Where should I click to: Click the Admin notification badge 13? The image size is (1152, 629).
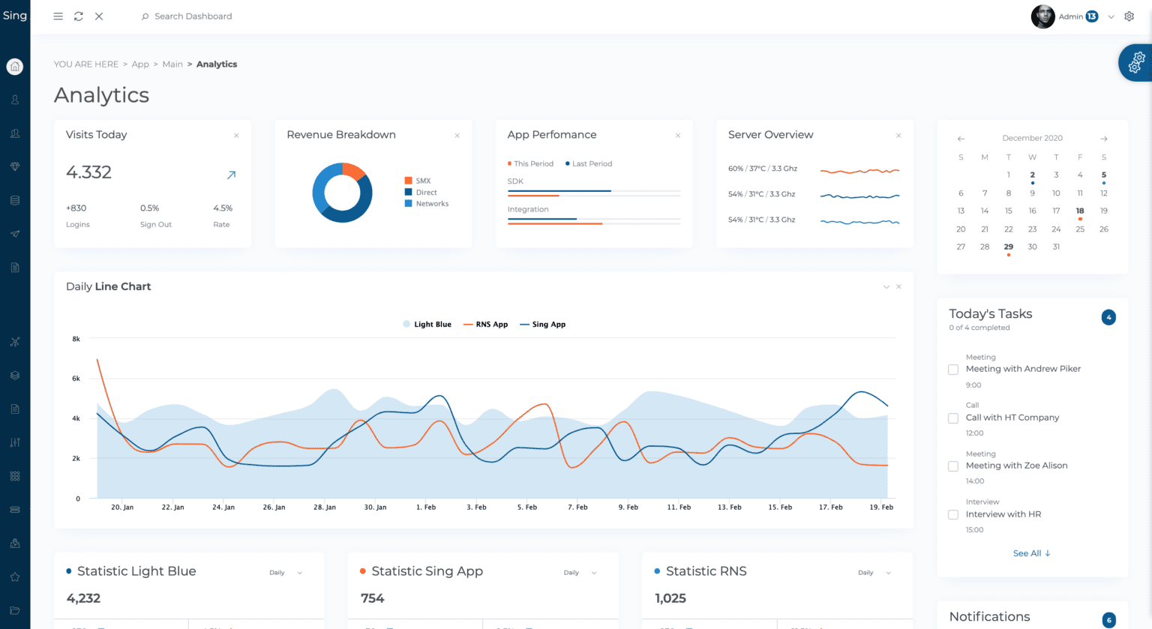pyautogui.click(x=1092, y=16)
